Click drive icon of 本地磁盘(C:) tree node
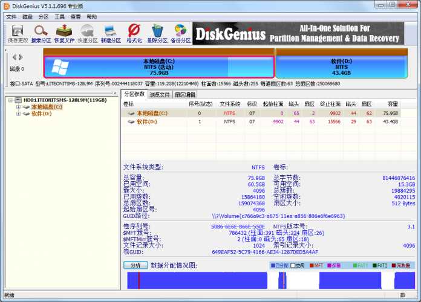421x302 pixels. pos(27,107)
